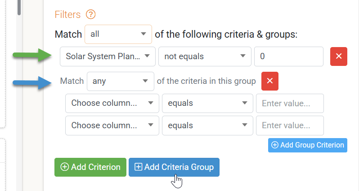
Task: Open first 'equals' operator dropdown in group
Action: click(x=207, y=103)
